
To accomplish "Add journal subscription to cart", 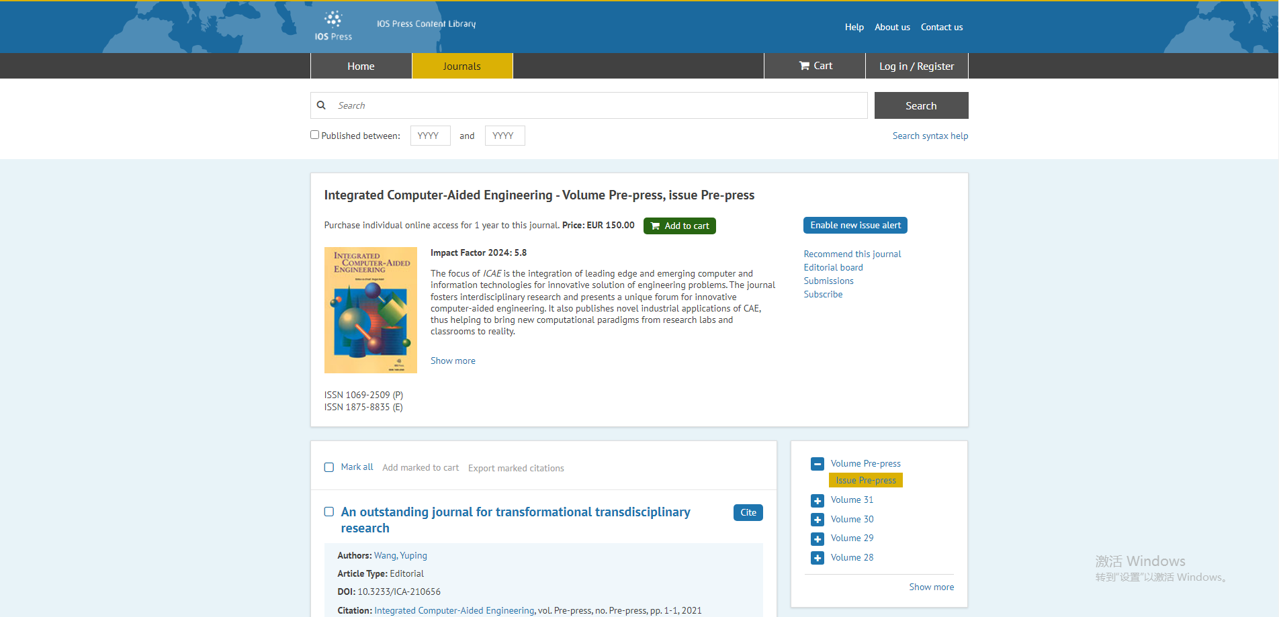I will (x=680, y=226).
